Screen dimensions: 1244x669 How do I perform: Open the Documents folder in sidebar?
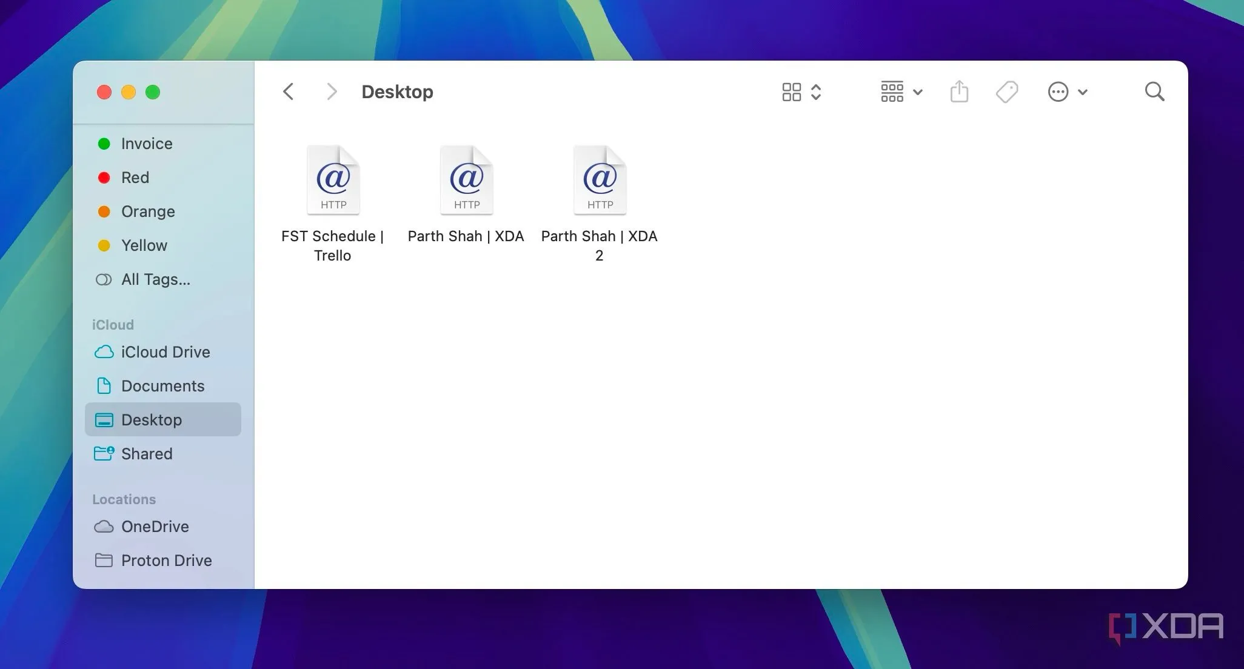coord(163,386)
